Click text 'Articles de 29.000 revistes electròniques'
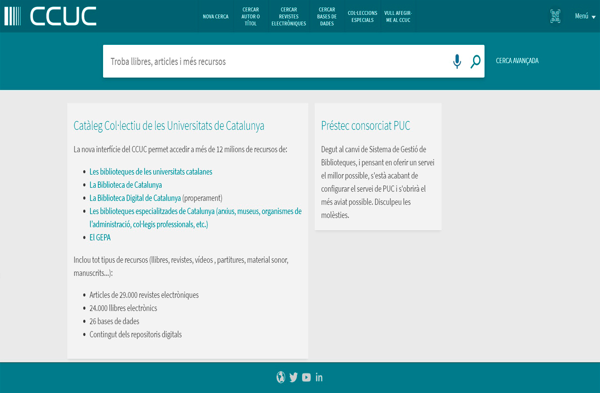Screen dimensions: 600x393 pyautogui.click(x=144, y=295)
